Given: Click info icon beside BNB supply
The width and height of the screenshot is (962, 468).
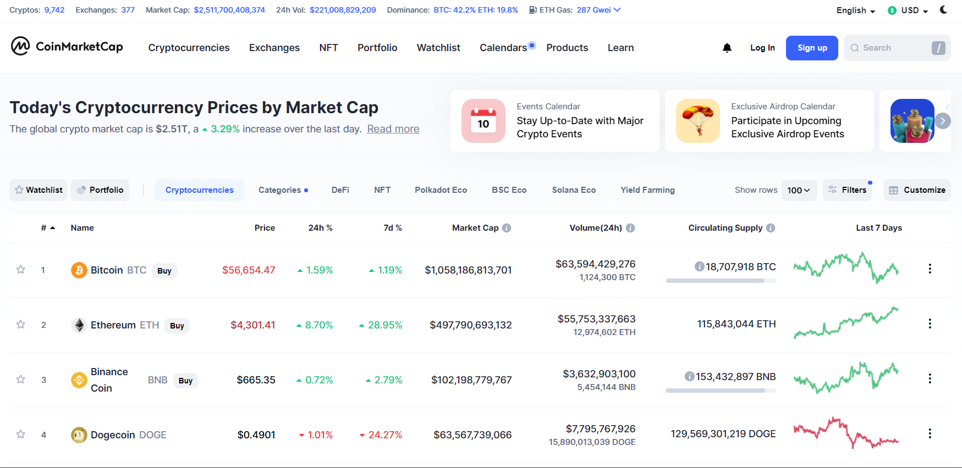Looking at the screenshot, I should (690, 376).
